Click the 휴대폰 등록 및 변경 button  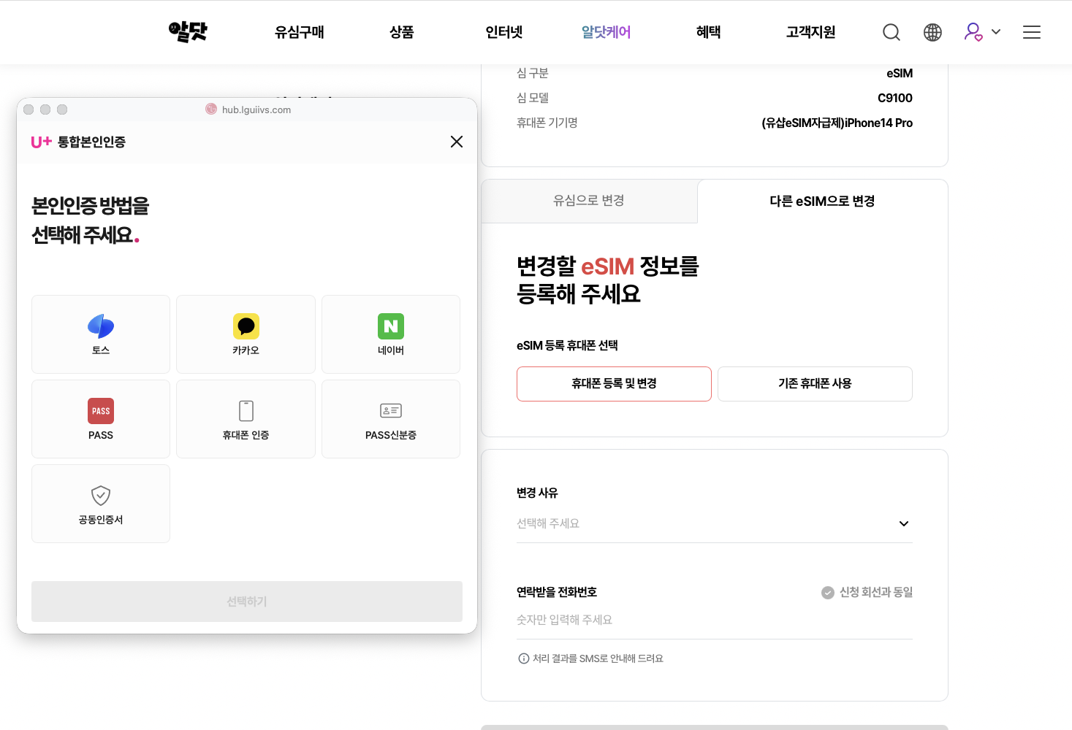click(x=614, y=384)
